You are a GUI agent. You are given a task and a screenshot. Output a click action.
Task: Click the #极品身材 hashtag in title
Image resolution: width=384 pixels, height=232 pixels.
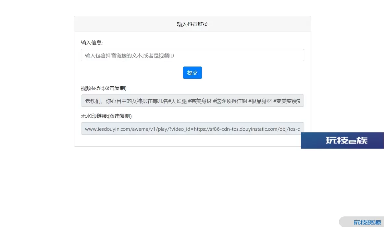pos(260,101)
